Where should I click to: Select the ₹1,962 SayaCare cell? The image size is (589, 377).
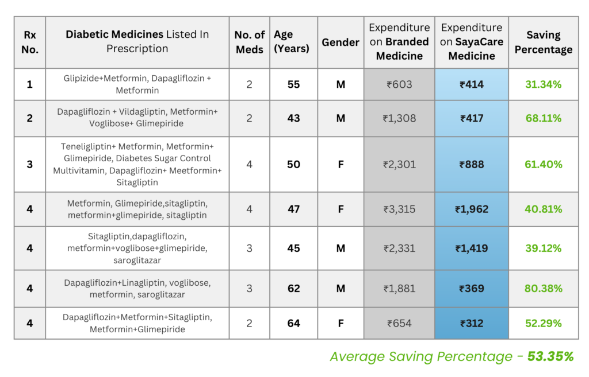coord(472,209)
